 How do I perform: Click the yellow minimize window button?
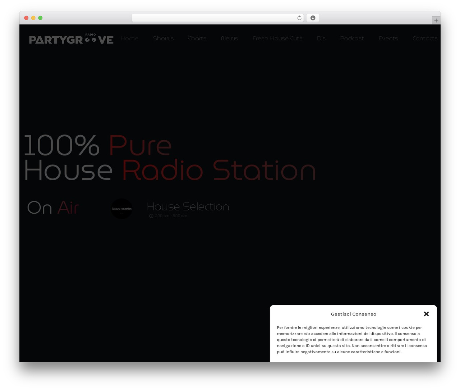(x=33, y=18)
